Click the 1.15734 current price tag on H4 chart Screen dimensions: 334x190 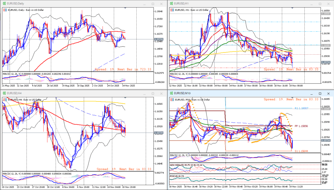pos(159,133)
